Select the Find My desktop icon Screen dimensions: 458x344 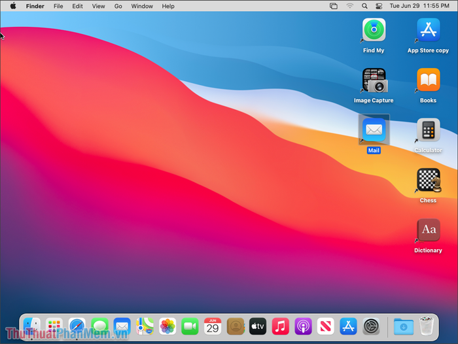tap(374, 30)
